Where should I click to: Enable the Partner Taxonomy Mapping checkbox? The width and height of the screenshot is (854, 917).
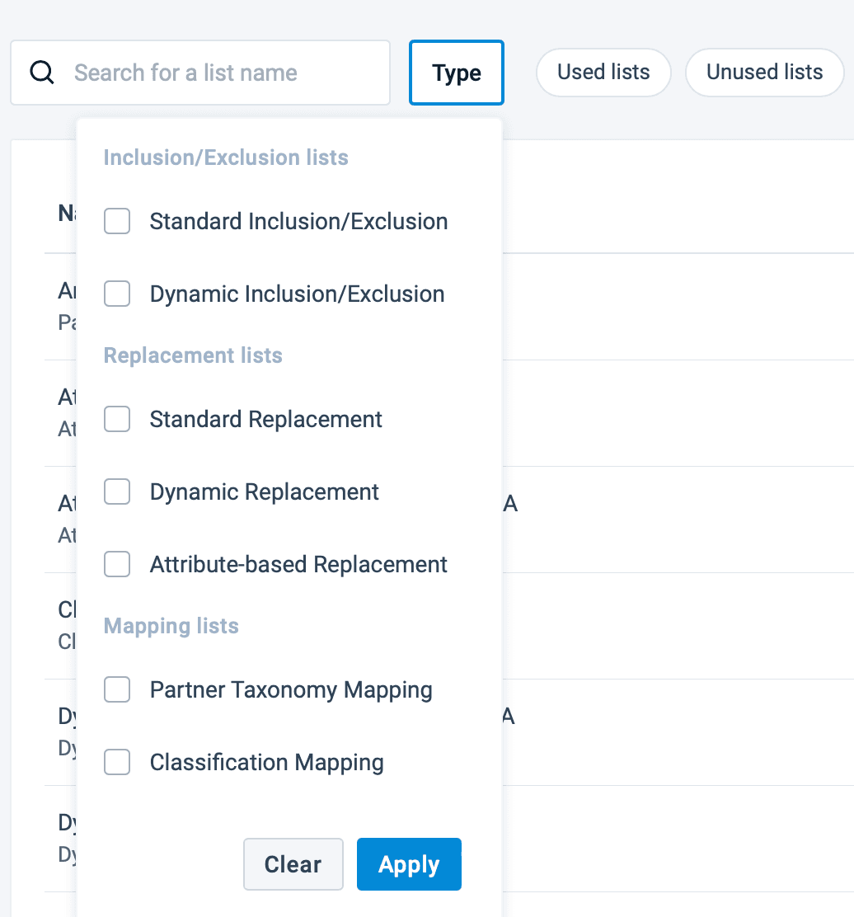pos(117,689)
